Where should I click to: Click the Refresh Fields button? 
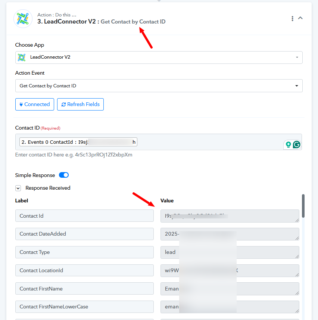pos(80,104)
